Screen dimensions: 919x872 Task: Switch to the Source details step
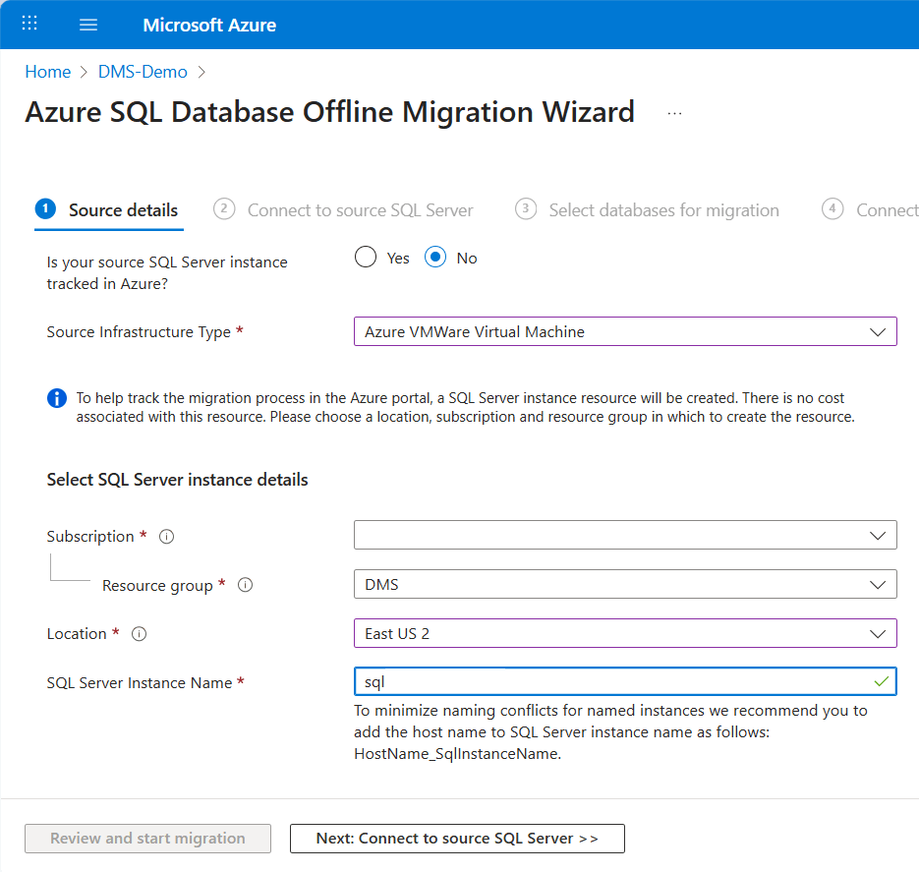108,209
